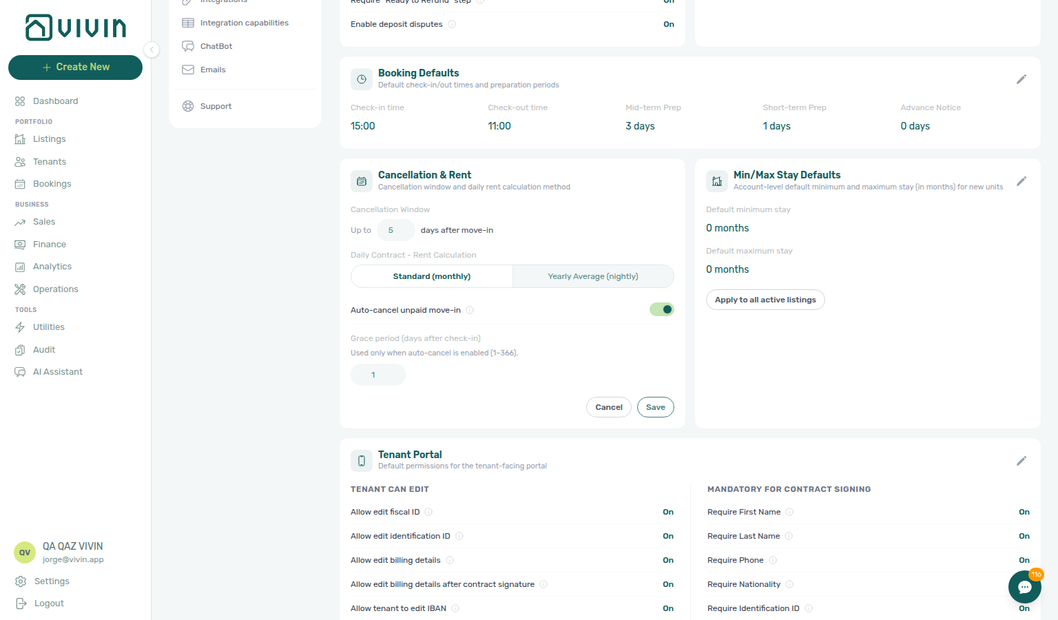Screen dimensions: 1058x620
Task: Click Mid-term Prep value 3 days
Action: [x=640, y=126]
